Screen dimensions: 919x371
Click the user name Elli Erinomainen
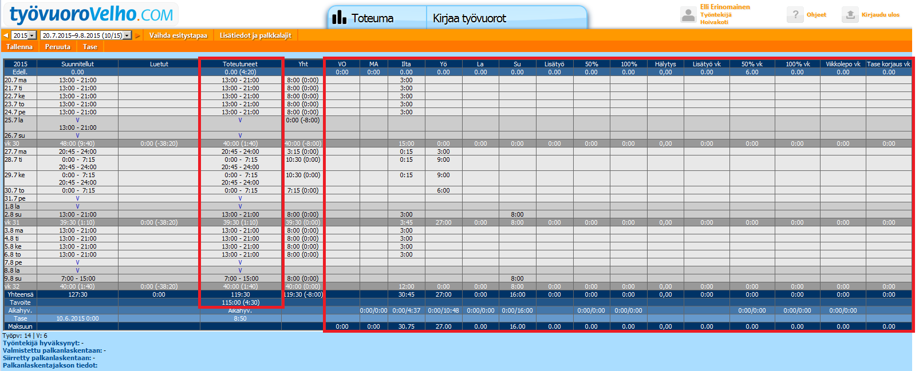pos(725,7)
